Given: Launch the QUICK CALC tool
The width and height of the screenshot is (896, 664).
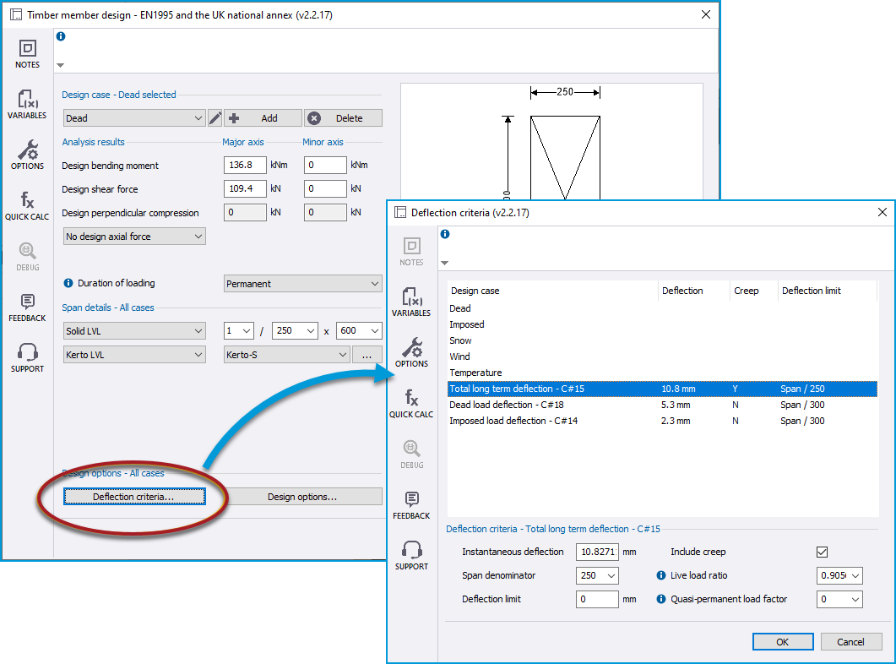Looking at the screenshot, I should 27,205.
